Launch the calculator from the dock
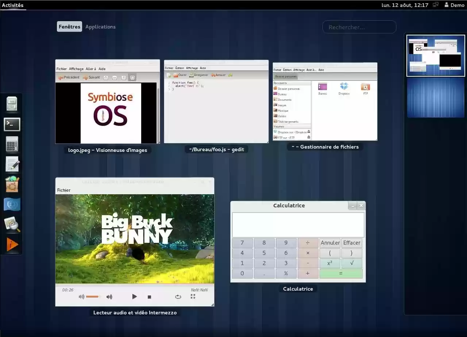The image size is (467, 337). coord(12,144)
